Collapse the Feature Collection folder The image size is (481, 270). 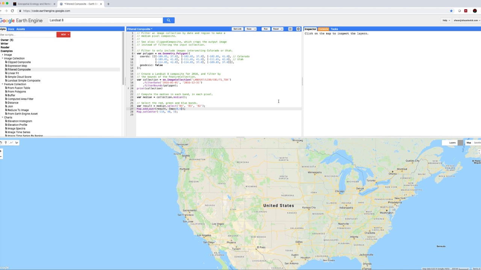3,84
